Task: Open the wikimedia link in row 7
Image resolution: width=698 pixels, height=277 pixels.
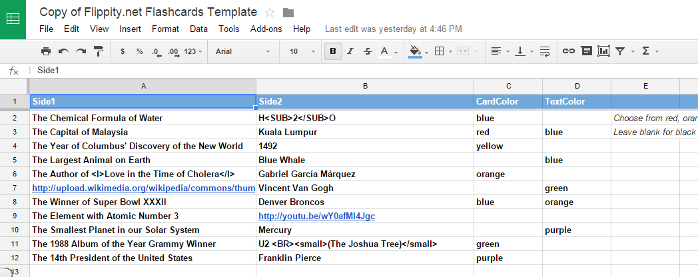Action: (x=143, y=188)
